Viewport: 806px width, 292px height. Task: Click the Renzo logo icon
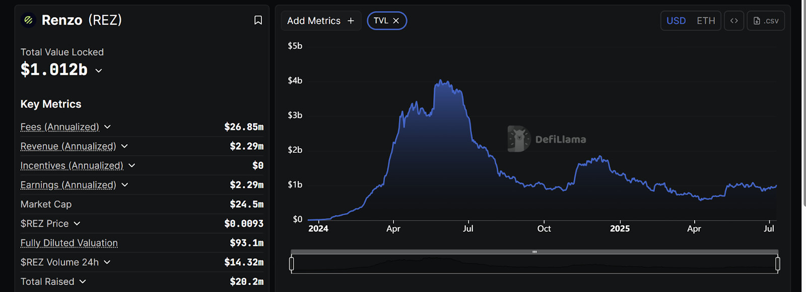click(28, 20)
